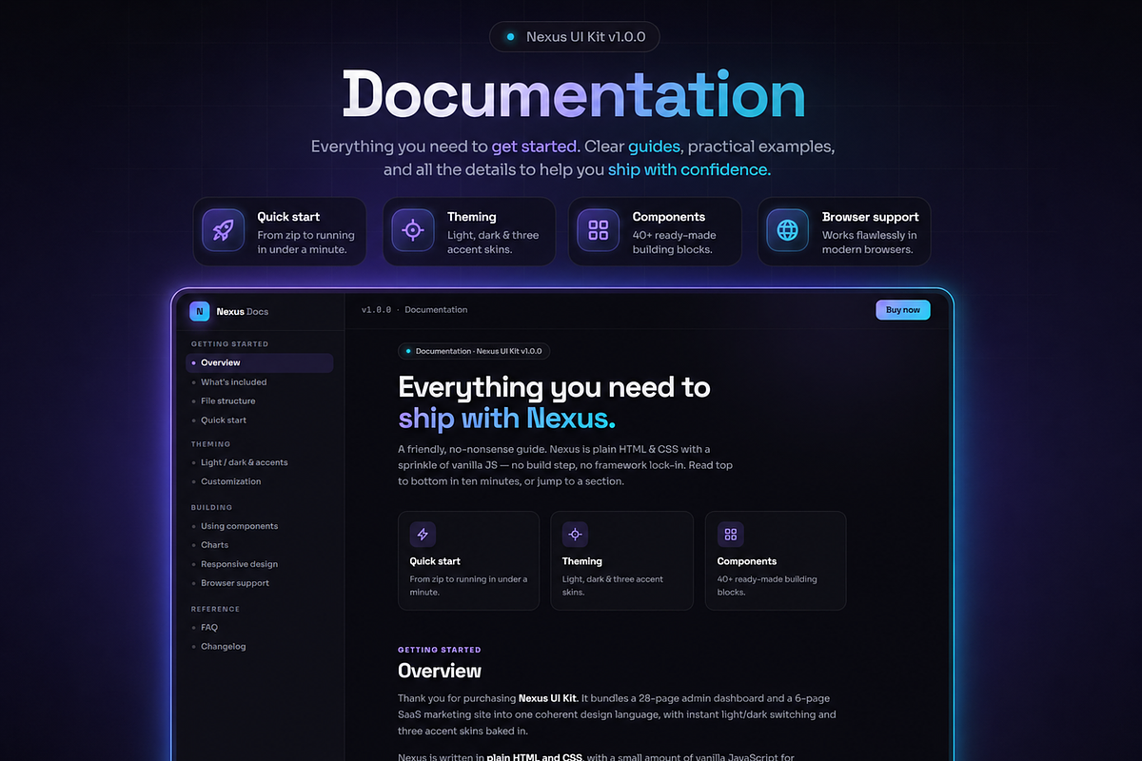Click the v1.0.0 breadcrumb text

click(376, 310)
